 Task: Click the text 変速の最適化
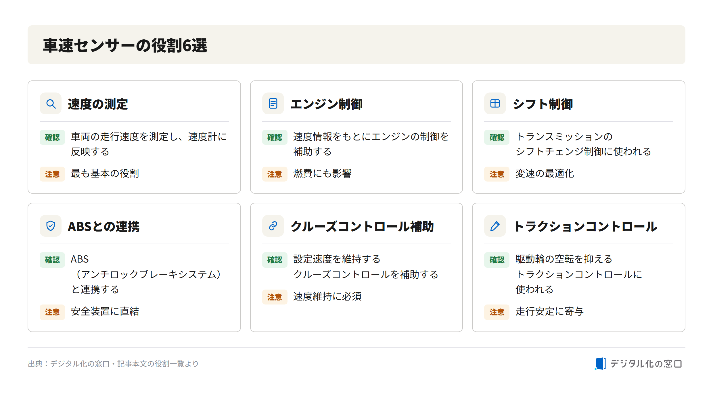pos(545,174)
